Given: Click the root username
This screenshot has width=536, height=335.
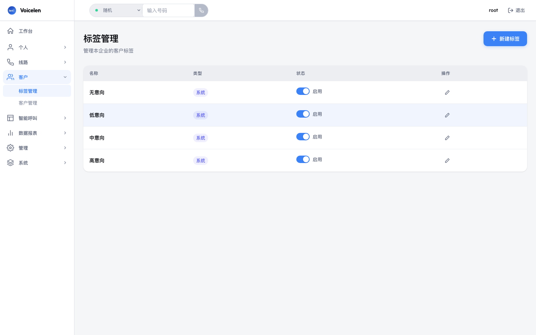Looking at the screenshot, I should [493, 10].
